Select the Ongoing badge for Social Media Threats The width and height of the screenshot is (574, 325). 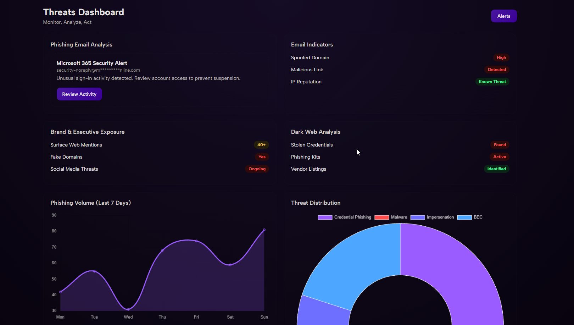257,169
